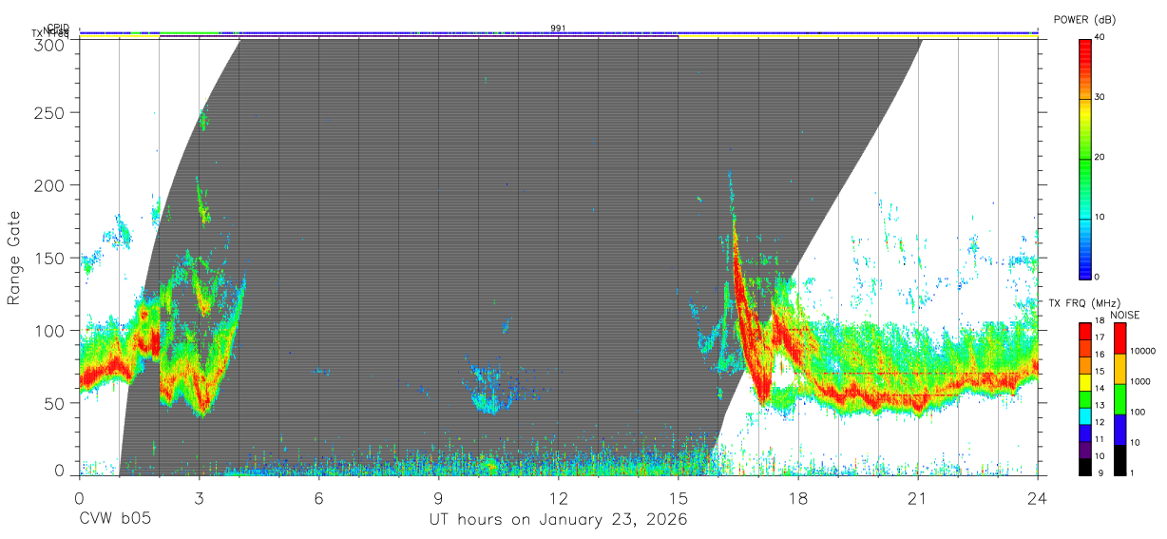Click the POWER (dB) color bar
Image resolution: width=1167 pixels, height=539 pixels.
[1084, 158]
